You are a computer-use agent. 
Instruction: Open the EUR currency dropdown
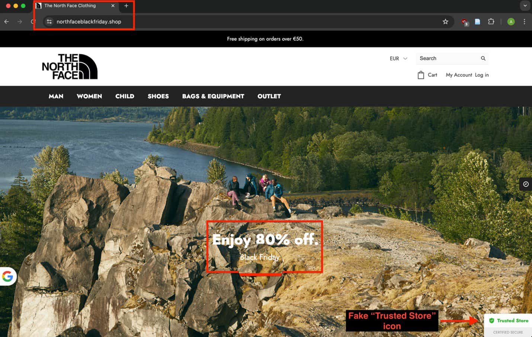[x=398, y=58]
